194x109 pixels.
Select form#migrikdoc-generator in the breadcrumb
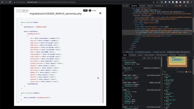coord(143,52)
